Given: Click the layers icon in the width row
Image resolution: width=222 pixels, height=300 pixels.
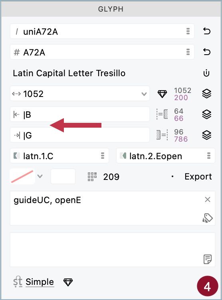Looking at the screenshot, I should (206, 94).
